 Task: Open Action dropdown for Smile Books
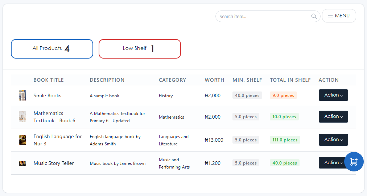click(333, 95)
